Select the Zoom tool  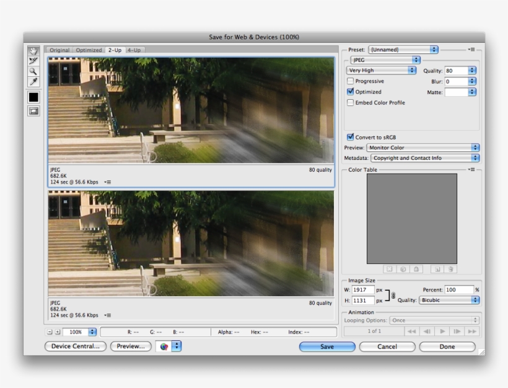[x=33, y=71]
